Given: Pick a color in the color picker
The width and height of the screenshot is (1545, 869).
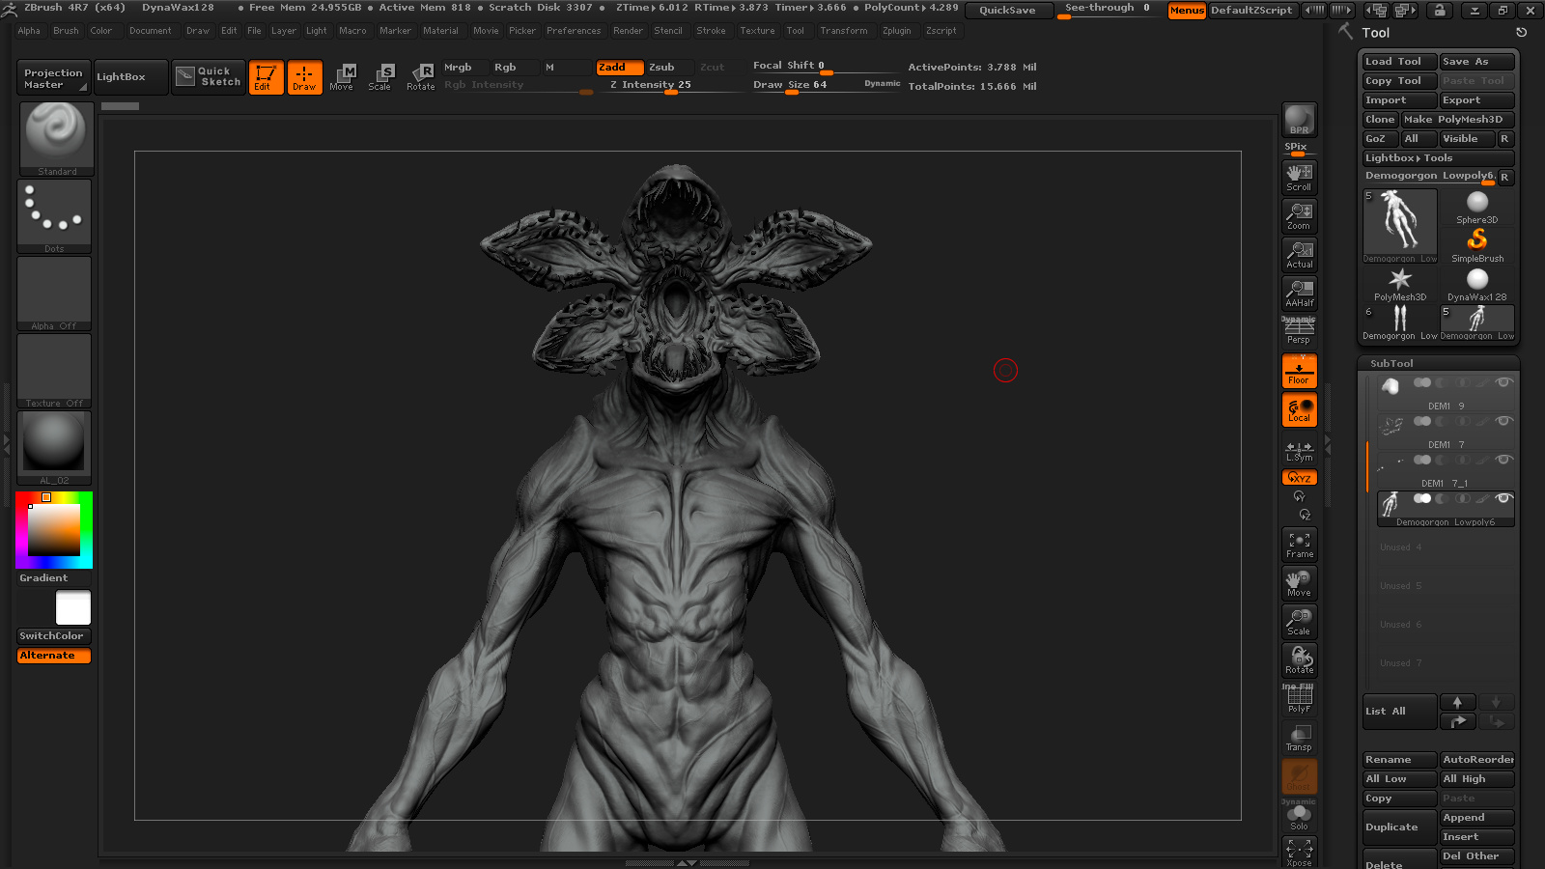Looking at the screenshot, I should coord(54,530).
